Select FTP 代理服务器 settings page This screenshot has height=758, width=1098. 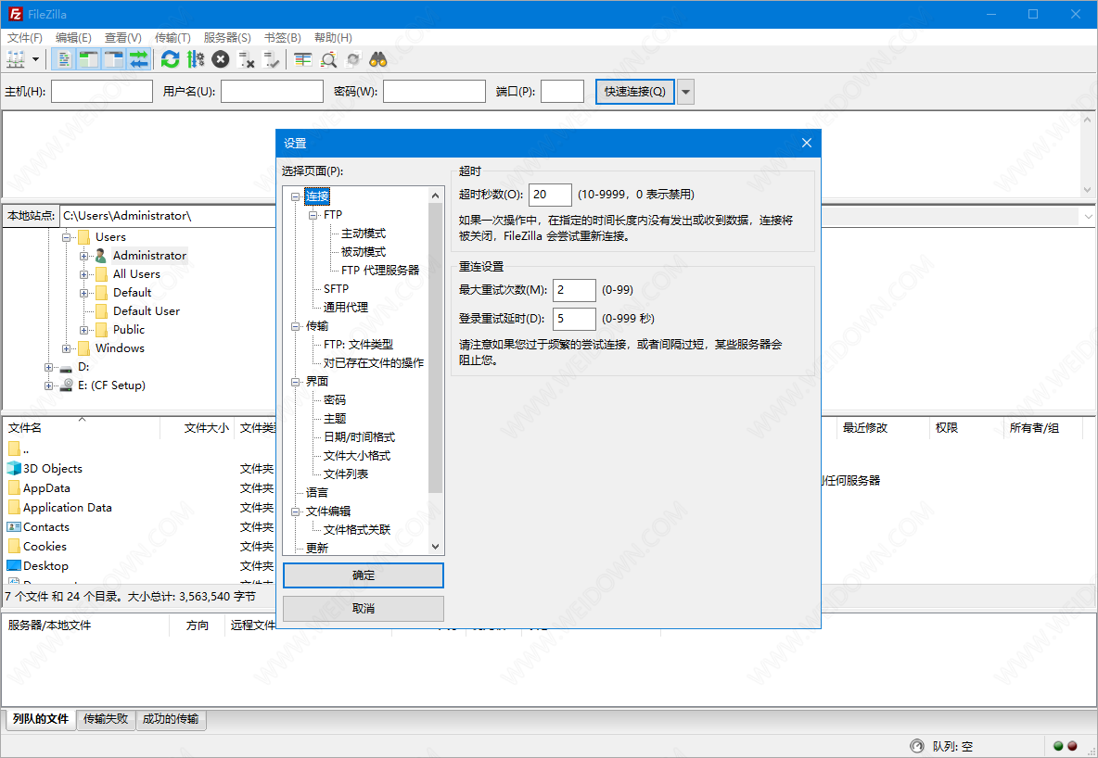pos(380,270)
